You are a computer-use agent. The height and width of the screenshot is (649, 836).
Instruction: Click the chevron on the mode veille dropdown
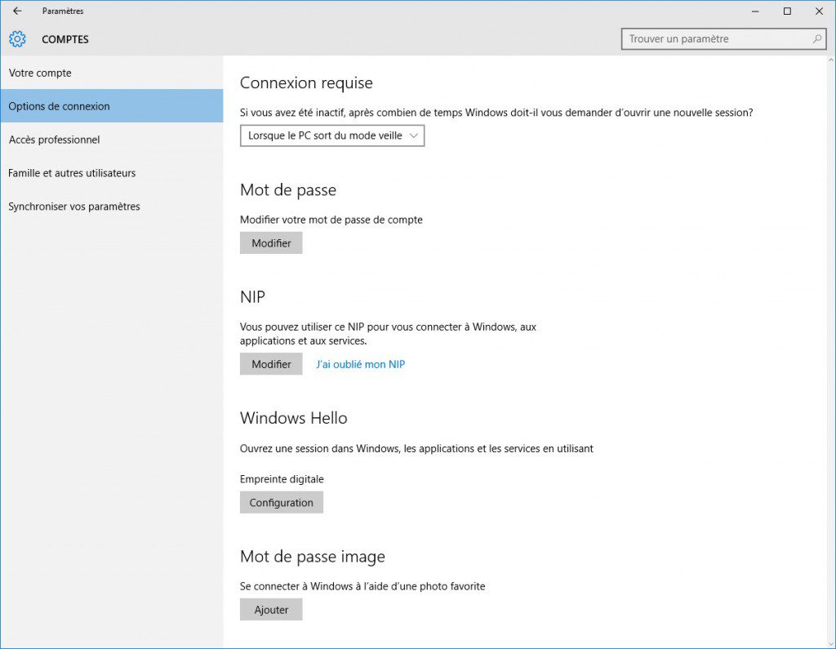coord(414,136)
